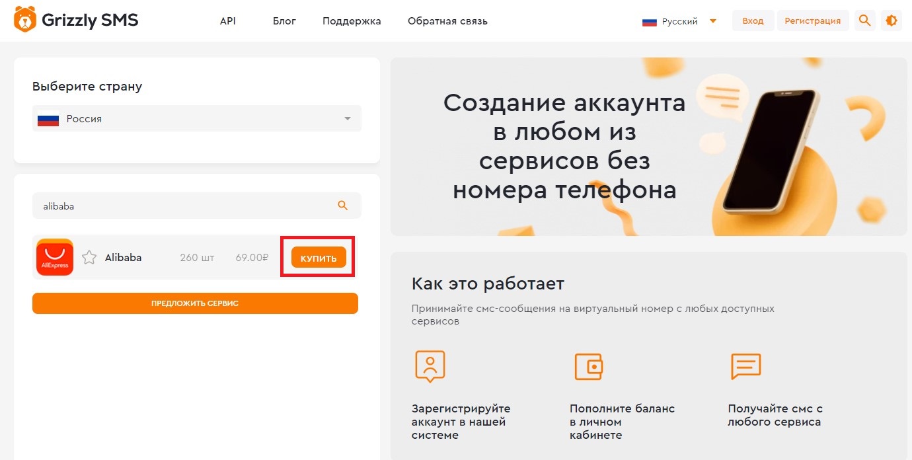Click the Alibaba service name

click(123, 258)
